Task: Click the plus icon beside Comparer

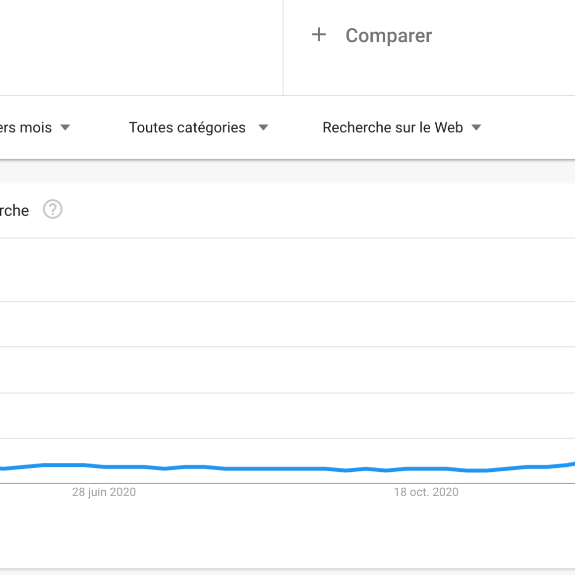Action: click(319, 35)
